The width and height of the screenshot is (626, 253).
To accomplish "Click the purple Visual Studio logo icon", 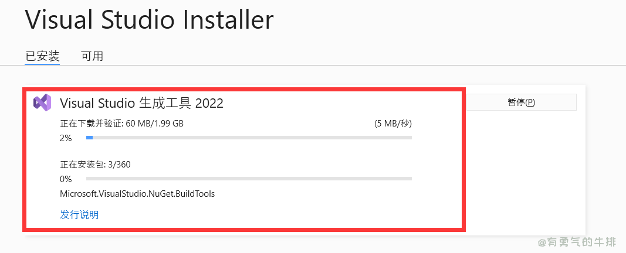I will coord(42,102).
